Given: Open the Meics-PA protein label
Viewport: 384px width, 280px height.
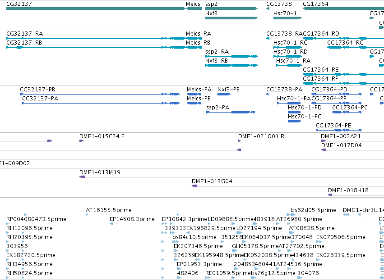Looking at the screenshot, I should tap(199, 90).
